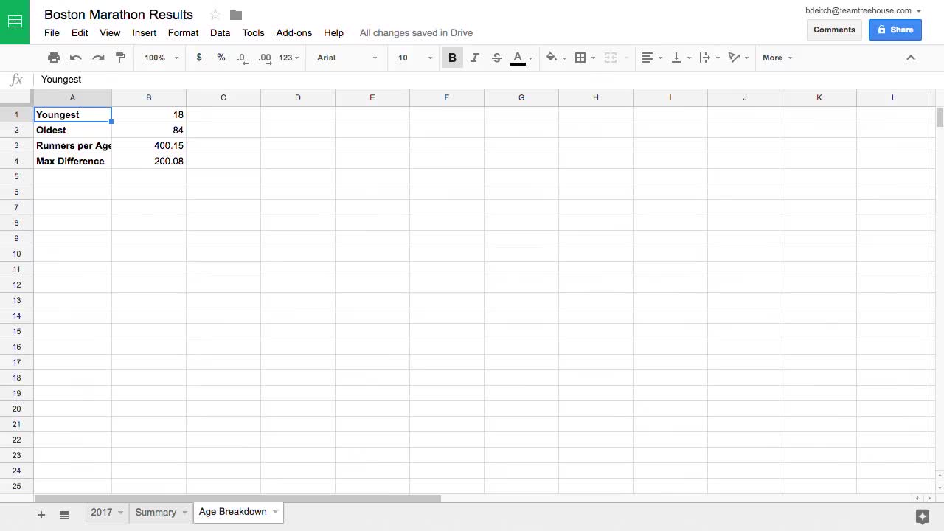This screenshot has width=944, height=531.
Task: Open the File menu
Action: click(52, 32)
